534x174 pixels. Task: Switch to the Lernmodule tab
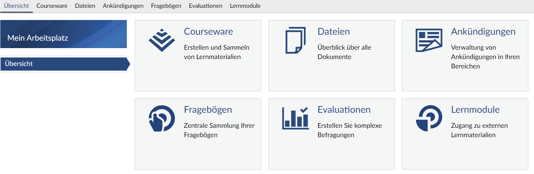pyautogui.click(x=245, y=6)
